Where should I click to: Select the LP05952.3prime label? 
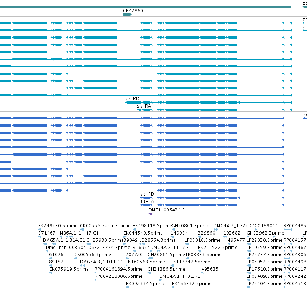point(264,262)
